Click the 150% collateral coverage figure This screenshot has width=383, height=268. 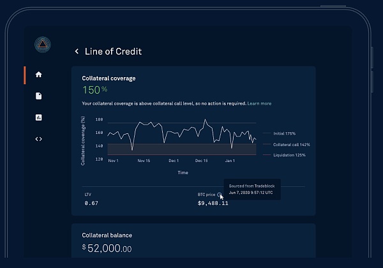(x=93, y=90)
